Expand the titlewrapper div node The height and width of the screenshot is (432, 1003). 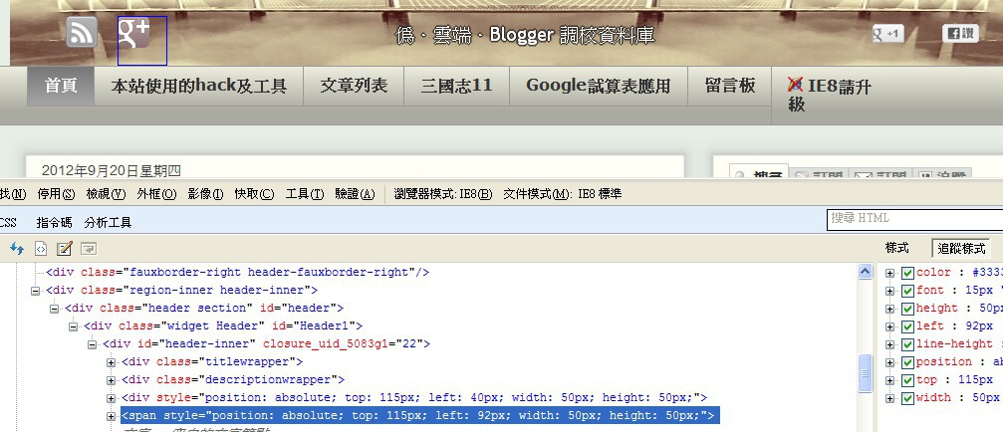pos(111,362)
